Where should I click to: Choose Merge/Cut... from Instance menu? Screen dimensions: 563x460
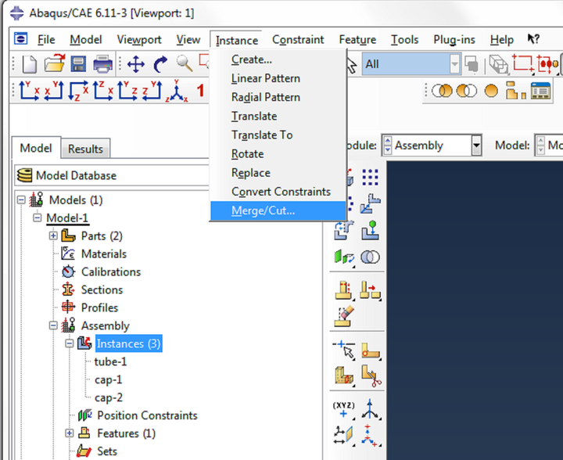point(278,210)
